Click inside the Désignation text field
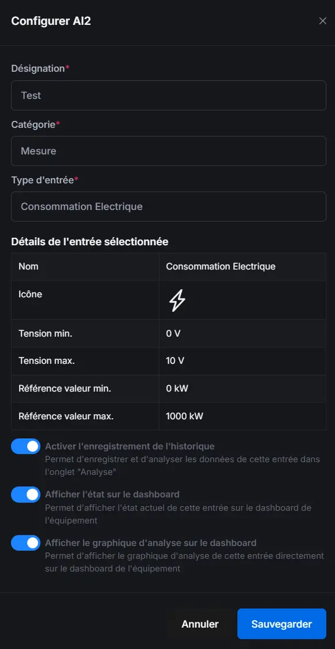 [168, 95]
